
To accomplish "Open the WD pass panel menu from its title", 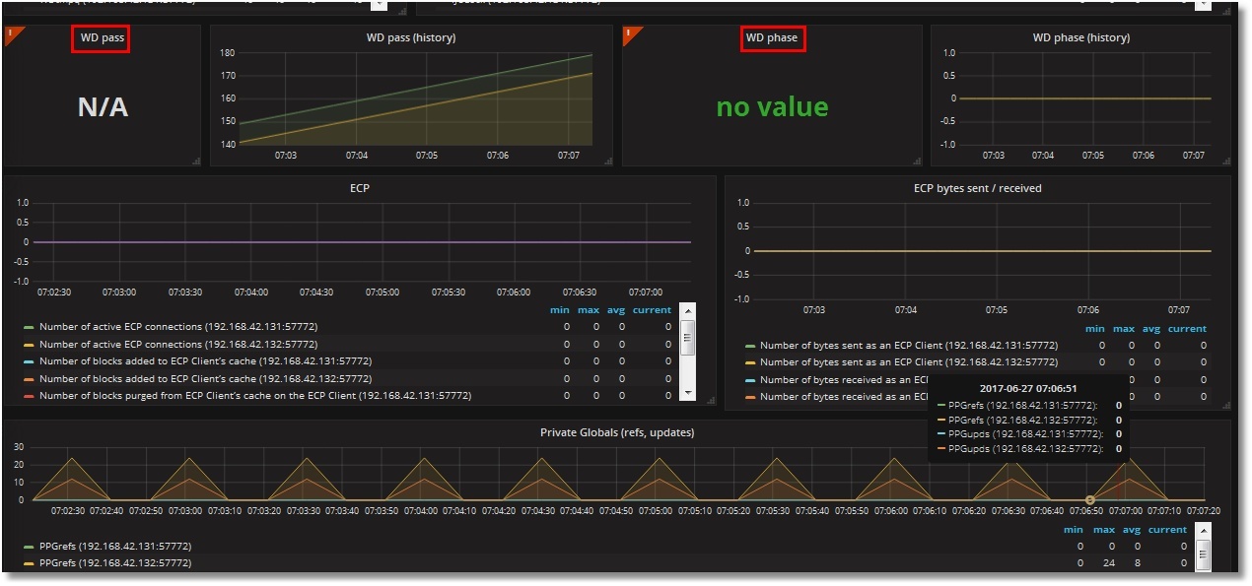I will [x=100, y=37].
